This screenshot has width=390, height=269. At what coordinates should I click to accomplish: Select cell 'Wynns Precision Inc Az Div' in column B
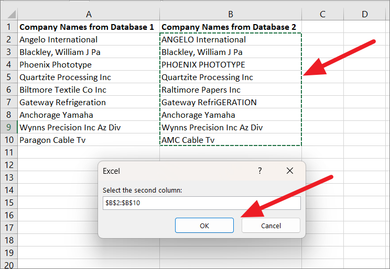coord(231,127)
